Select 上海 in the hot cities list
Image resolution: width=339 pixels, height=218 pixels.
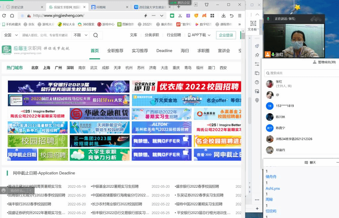pyautogui.click(x=46, y=68)
